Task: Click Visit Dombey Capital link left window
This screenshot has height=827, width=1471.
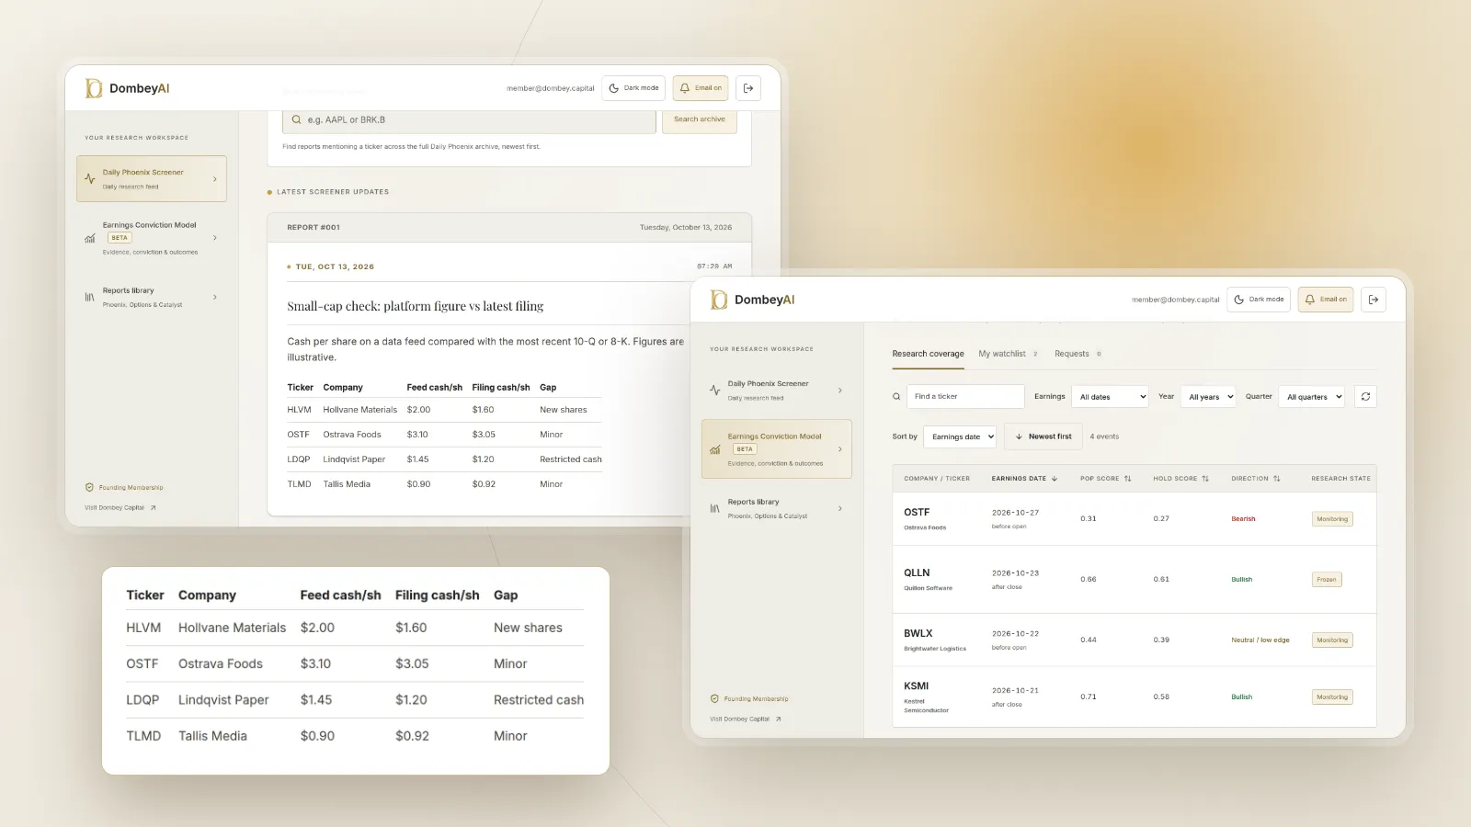Action: point(120,507)
